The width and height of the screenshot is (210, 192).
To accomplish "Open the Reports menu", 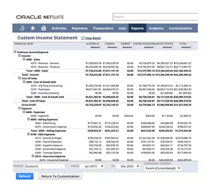I will [137, 28].
